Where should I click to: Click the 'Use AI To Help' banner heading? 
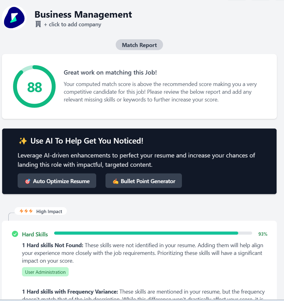tap(87, 141)
